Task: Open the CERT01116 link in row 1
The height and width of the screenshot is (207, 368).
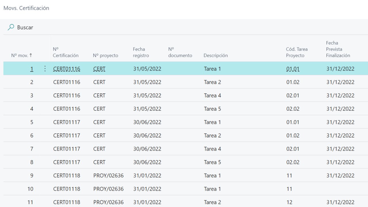Action: pos(67,69)
